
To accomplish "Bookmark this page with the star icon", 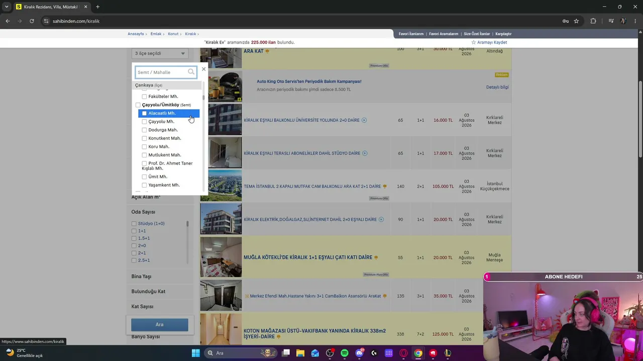I will 576,21.
